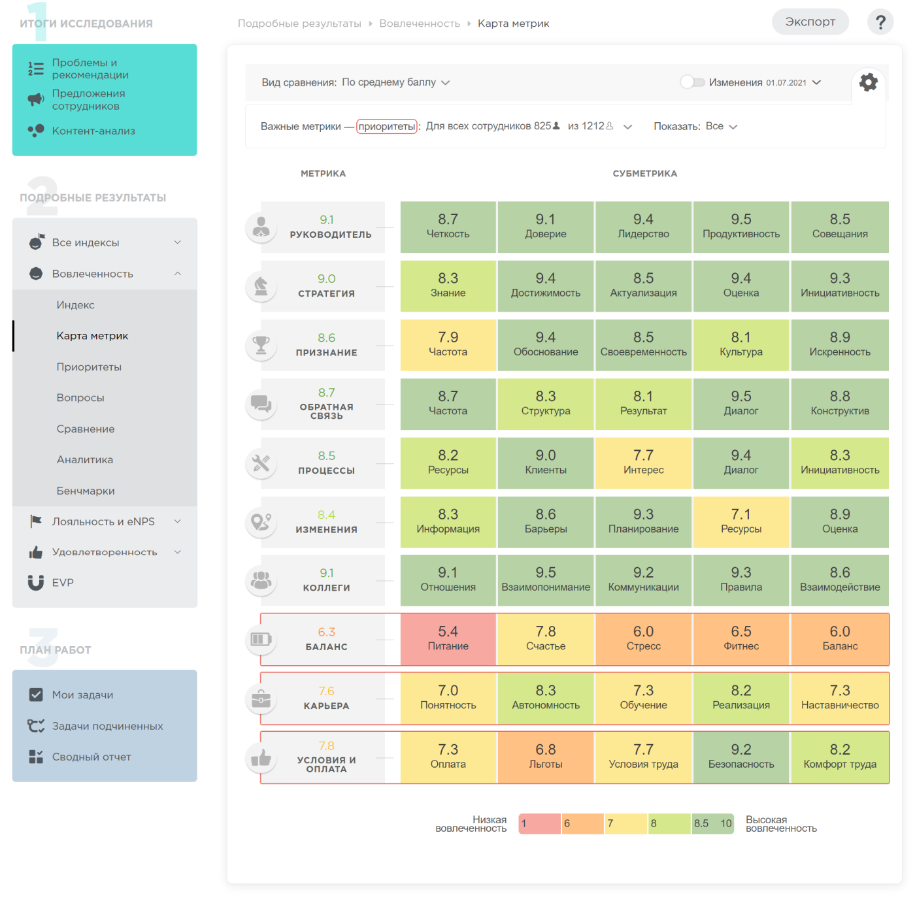Click the 7.3 Наставничество cell
915x901 pixels.
(x=840, y=698)
